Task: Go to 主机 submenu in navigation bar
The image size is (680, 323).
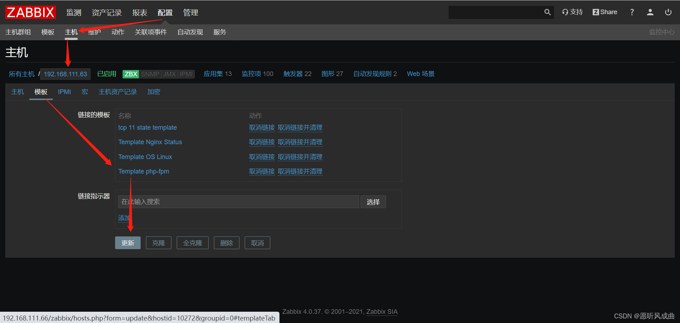Action: (x=71, y=32)
